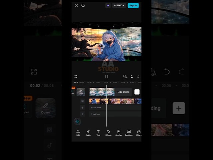213x160 pixels.
Task: Open the Filters tool
Action: pyautogui.click(x=139, y=133)
